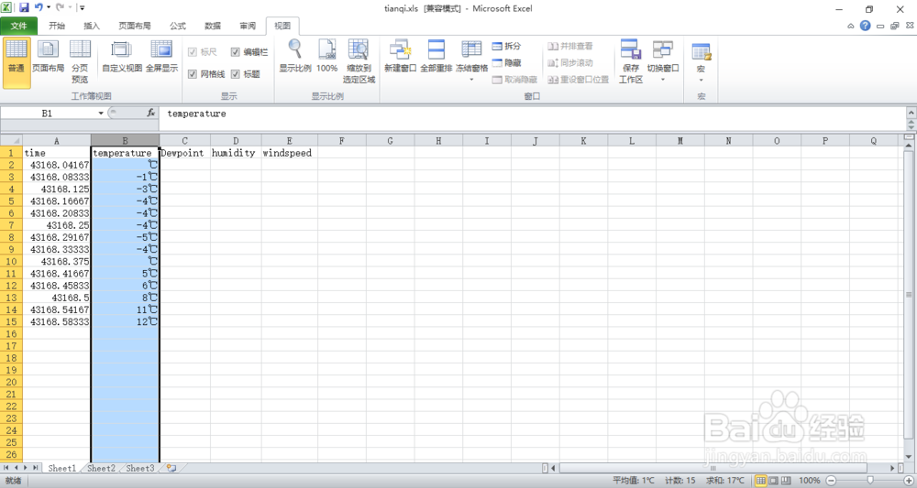Select the Normal (普通) workbook view
Screen dimensions: 917x488
17,62
